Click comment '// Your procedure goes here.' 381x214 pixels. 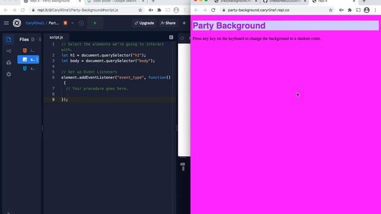96,89
